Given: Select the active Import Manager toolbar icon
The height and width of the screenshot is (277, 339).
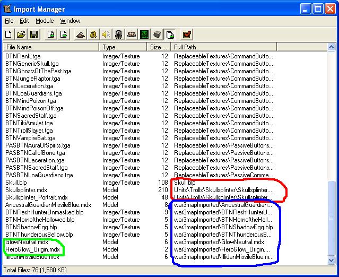Looking at the screenshot, I should pyautogui.click(x=170, y=34).
